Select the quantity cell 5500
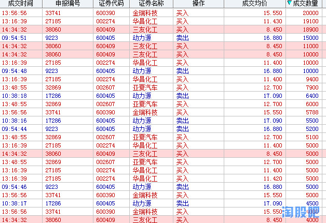Image resolution: width=326 pixels, height=223 pixels. (312, 121)
